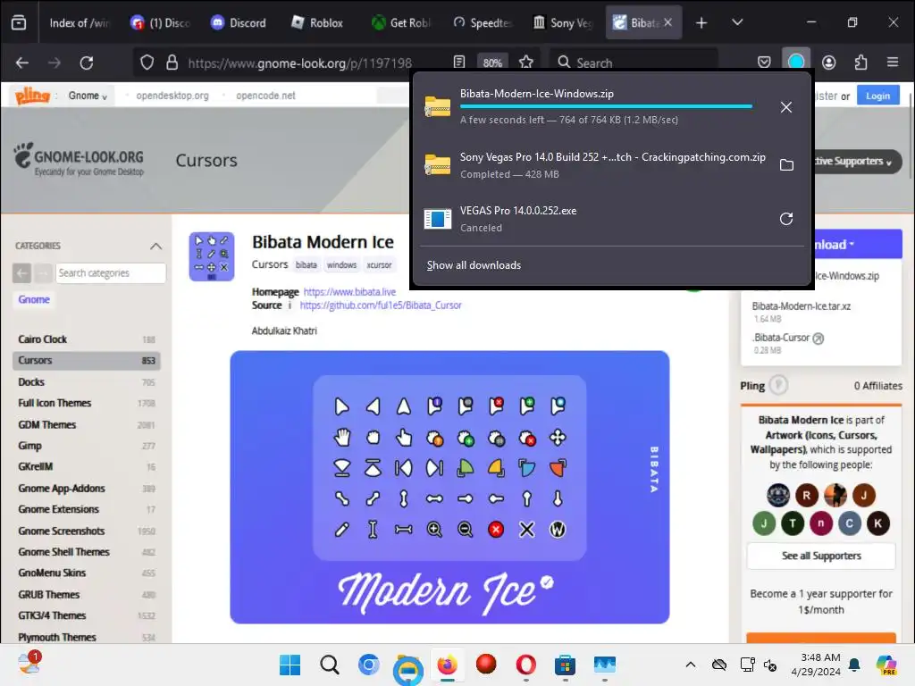Screen dimensions: 915x686
Task: Close the Bibata tab
Action: 667,22
